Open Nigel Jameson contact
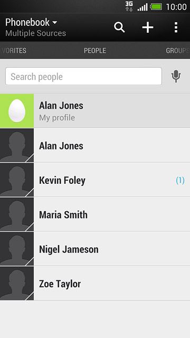190x338 pixels. 95,249
